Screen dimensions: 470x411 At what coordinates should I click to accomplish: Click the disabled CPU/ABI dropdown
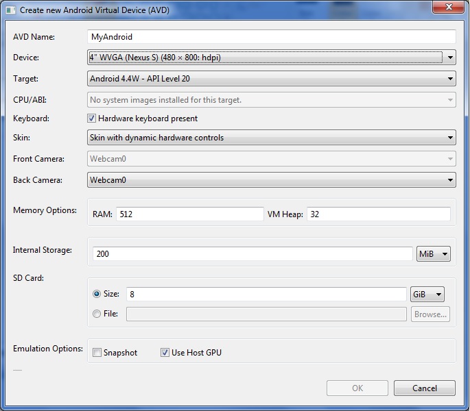[x=272, y=100]
